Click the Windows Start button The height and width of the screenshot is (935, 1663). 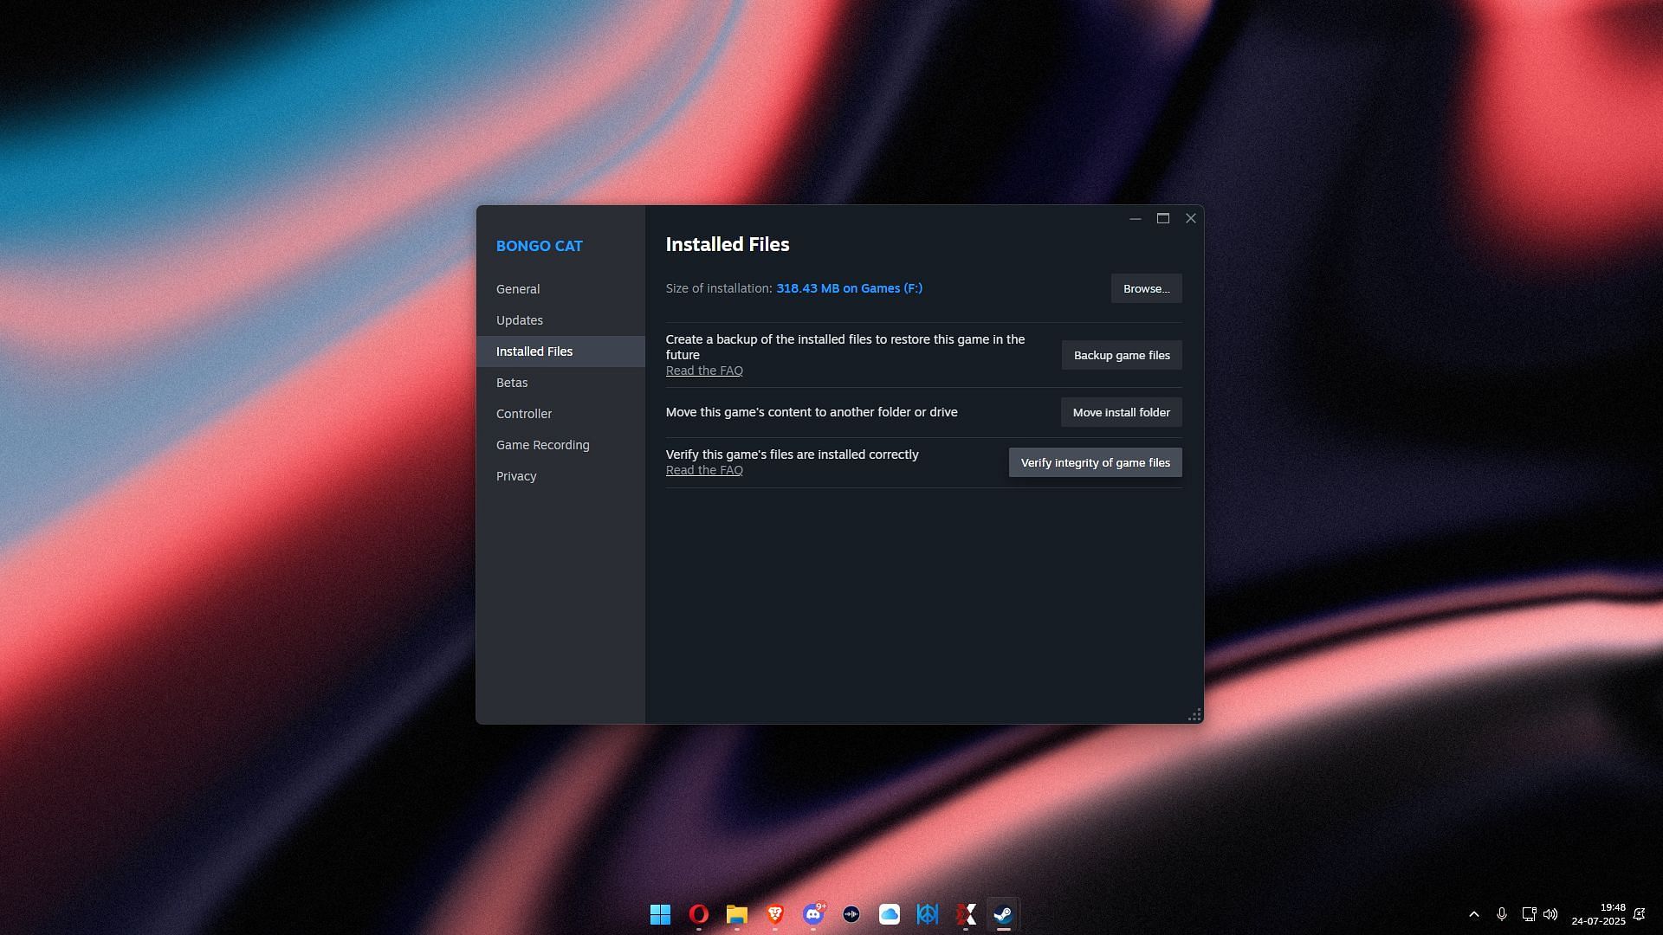click(660, 914)
